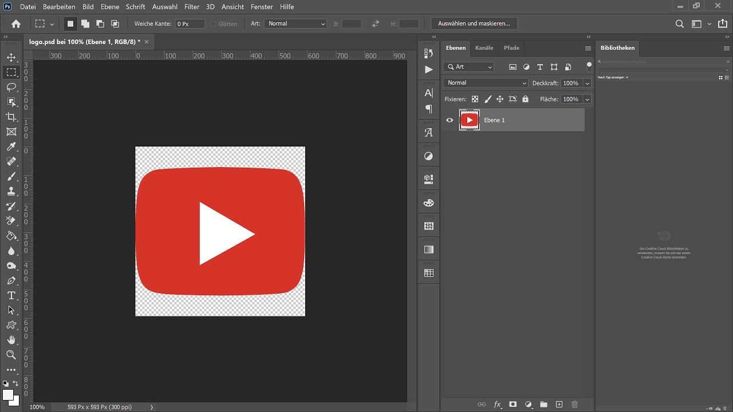
Task: Select the Custom Shape tool
Action: [11, 325]
